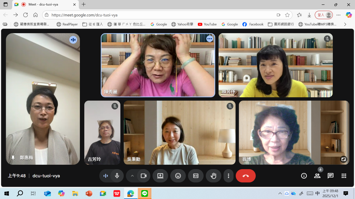
Task: Open LINE app from the taskbar
Action: (x=144, y=193)
